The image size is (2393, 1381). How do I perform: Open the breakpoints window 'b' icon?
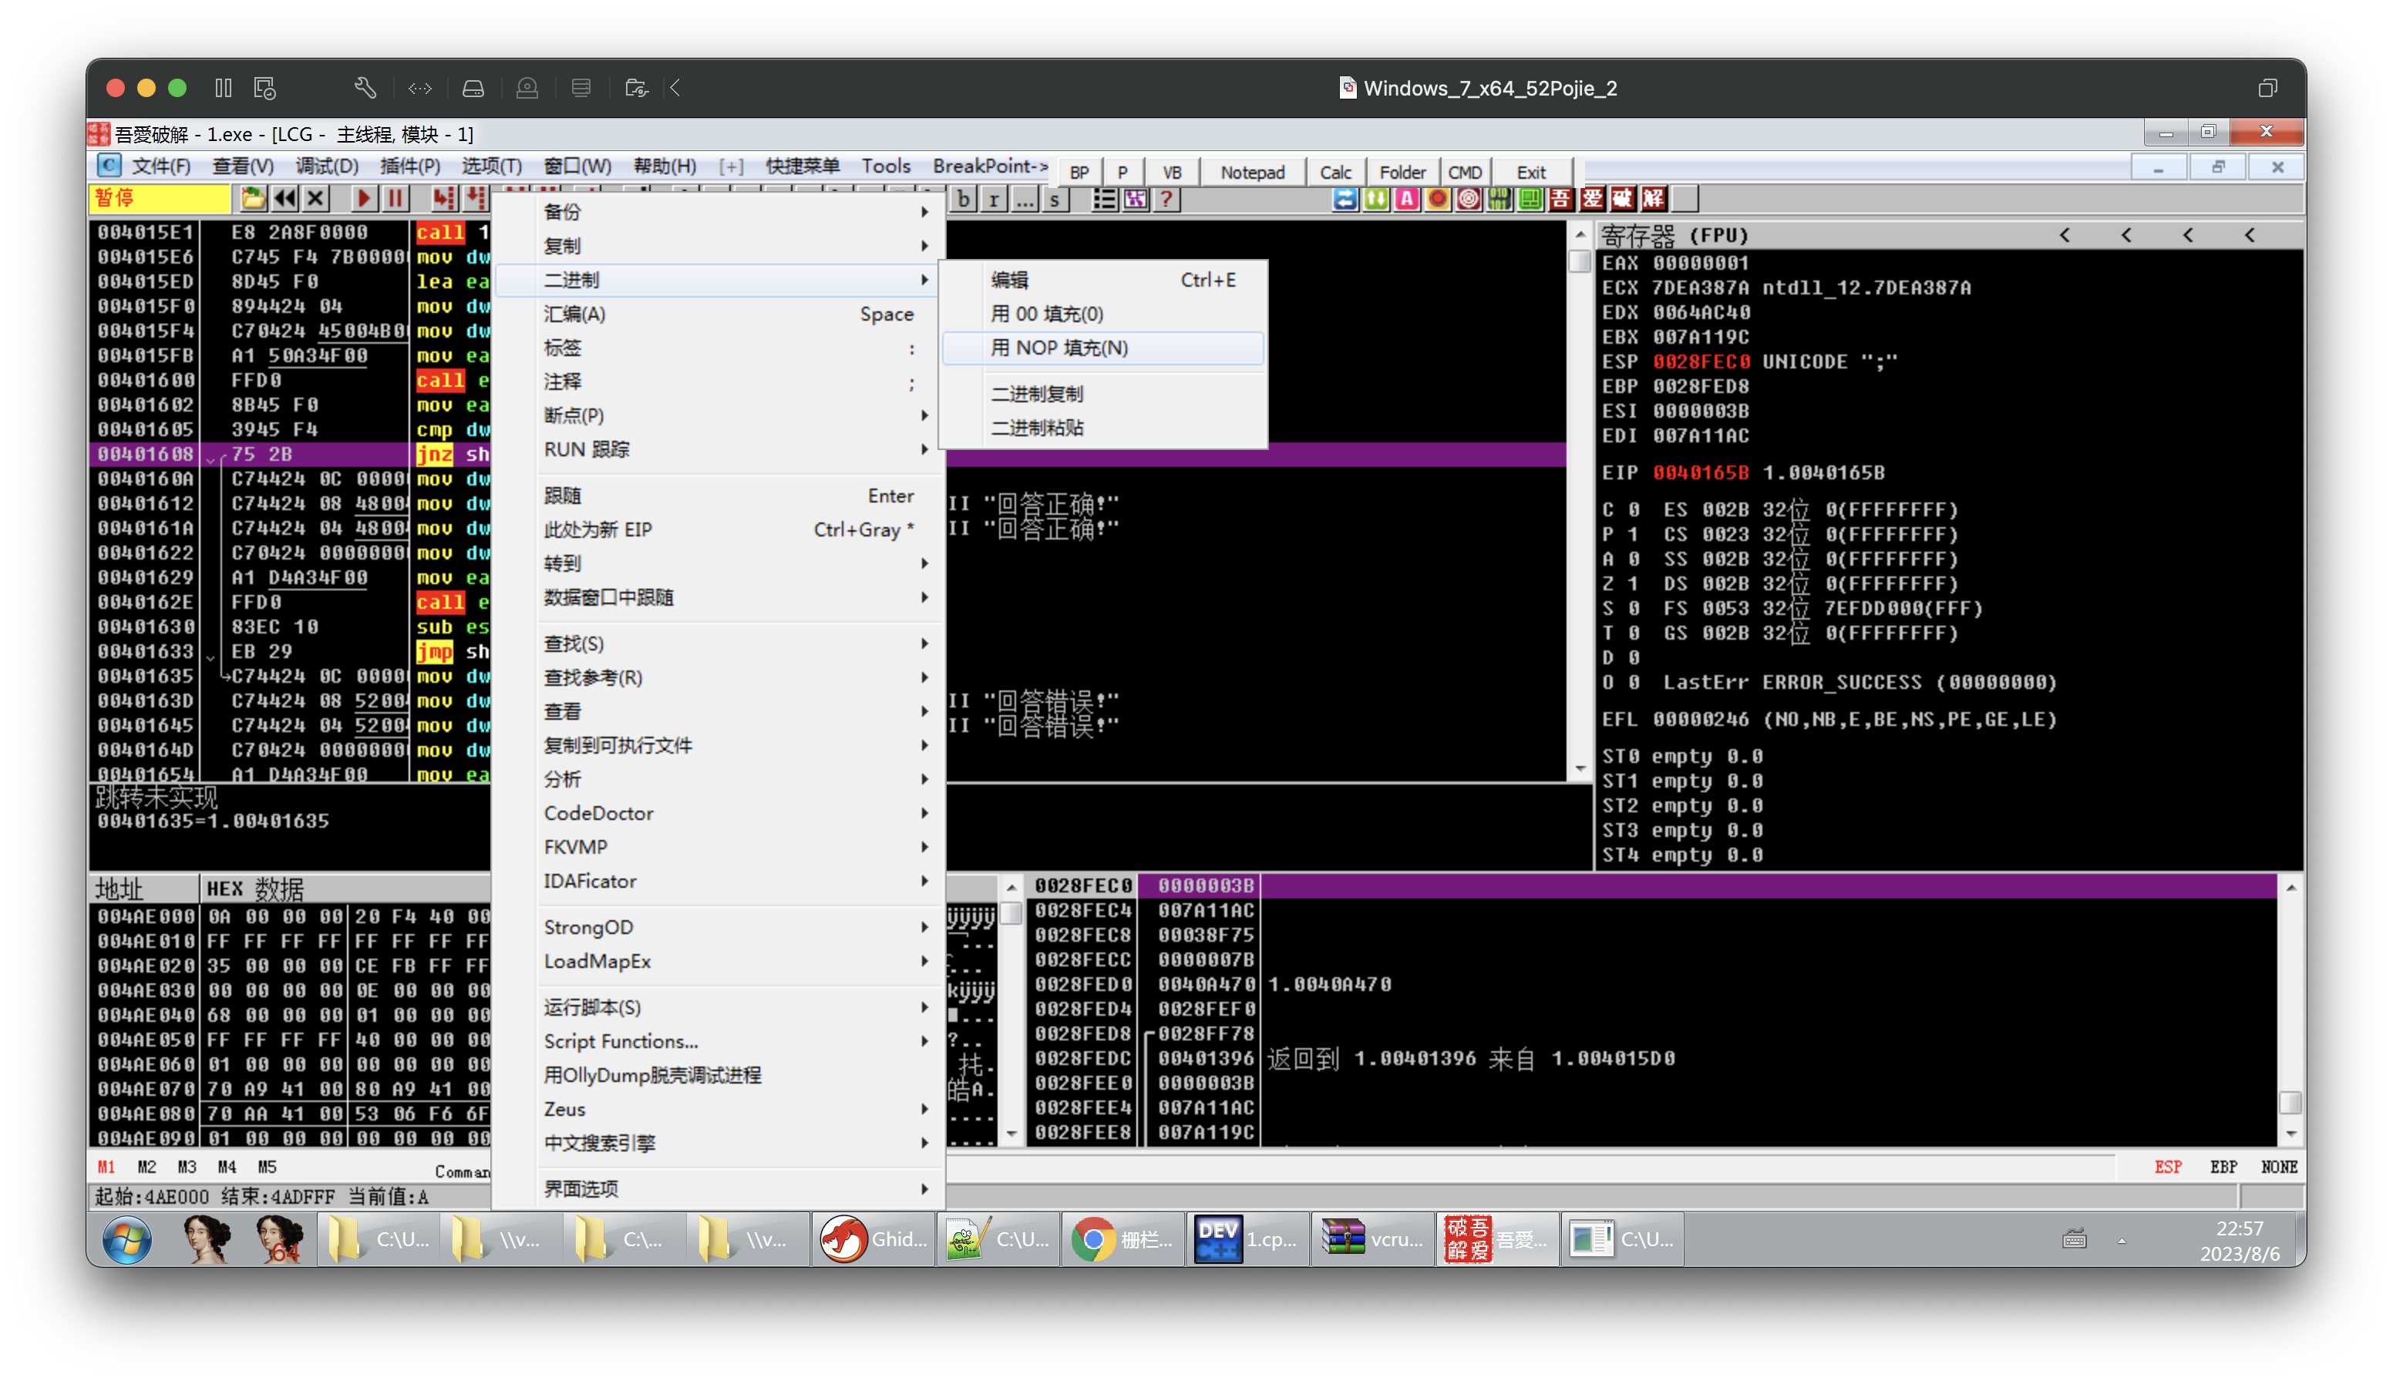pos(963,199)
